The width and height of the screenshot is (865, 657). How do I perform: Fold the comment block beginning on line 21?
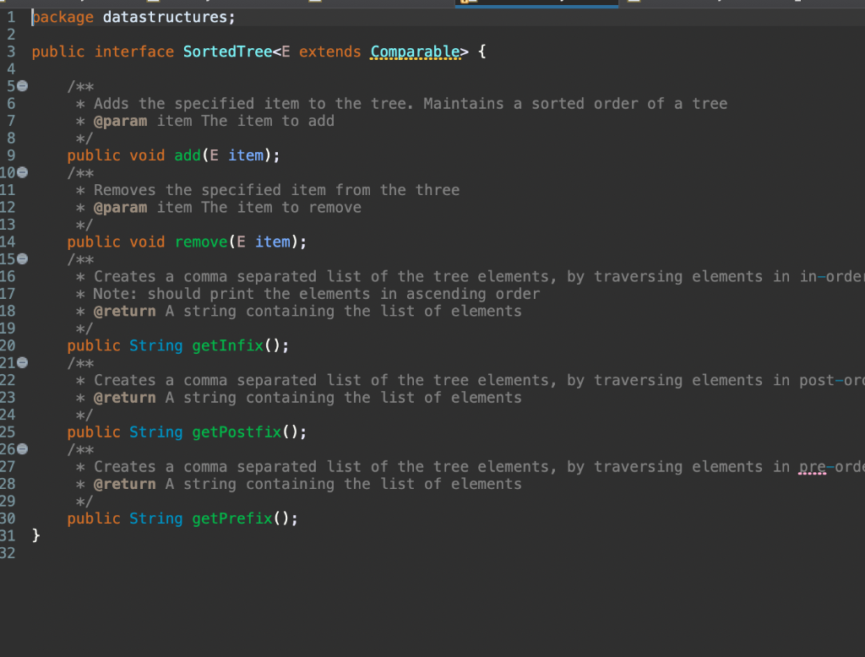coord(22,362)
